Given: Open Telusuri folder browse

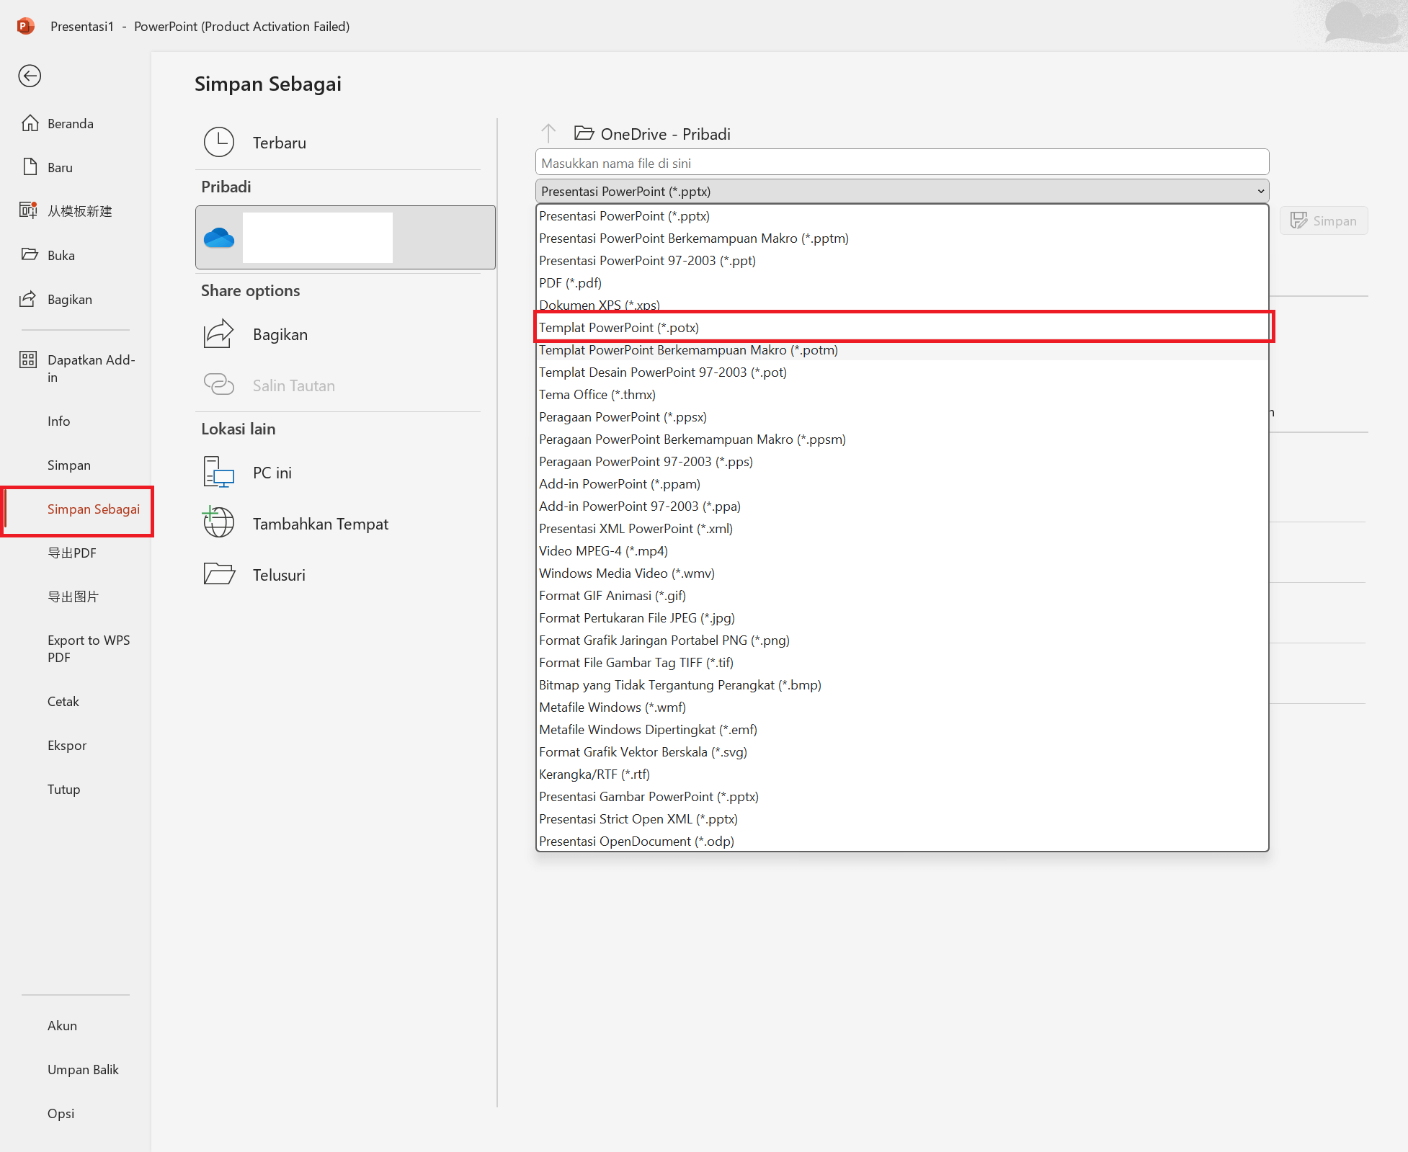Looking at the screenshot, I should tap(278, 575).
